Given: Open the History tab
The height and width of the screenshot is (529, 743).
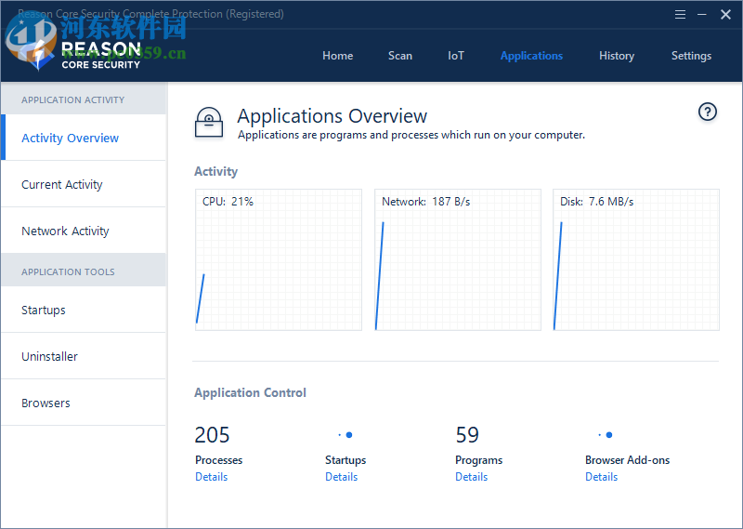Looking at the screenshot, I should click(617, 56).
